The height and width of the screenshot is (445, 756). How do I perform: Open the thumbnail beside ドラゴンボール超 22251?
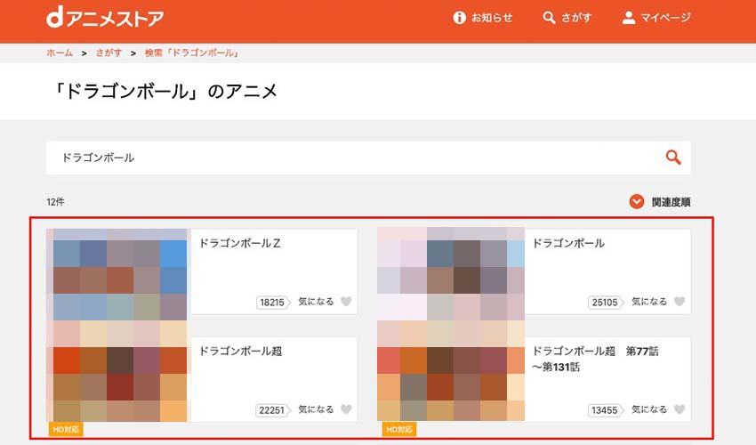point(117,377)
